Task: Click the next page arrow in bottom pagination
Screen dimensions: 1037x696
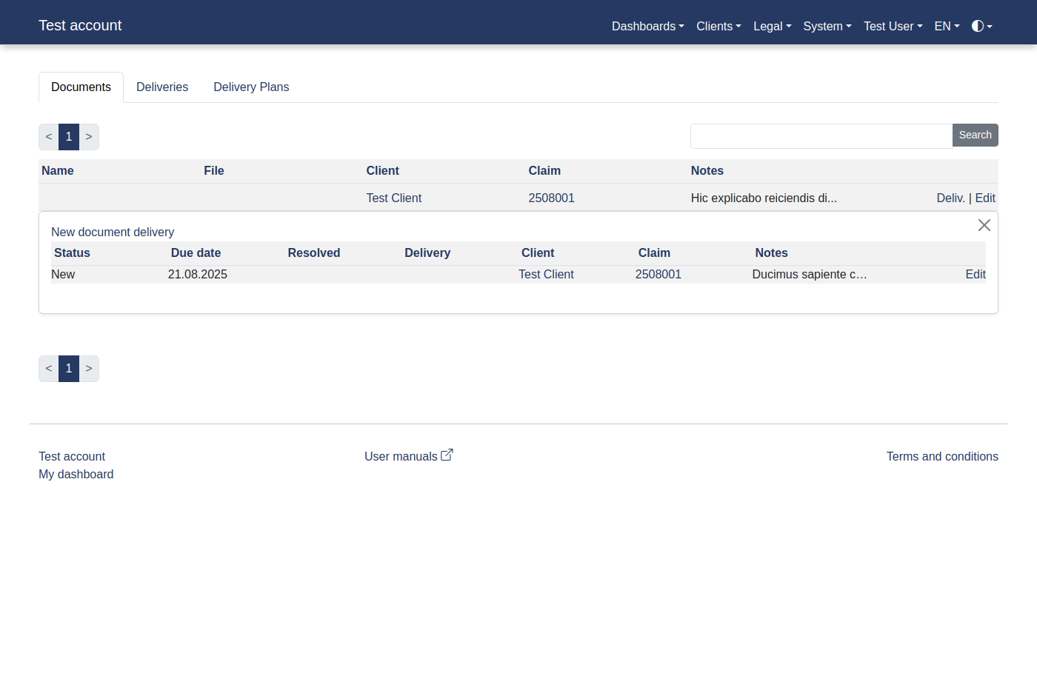Action: click(89, 369)
